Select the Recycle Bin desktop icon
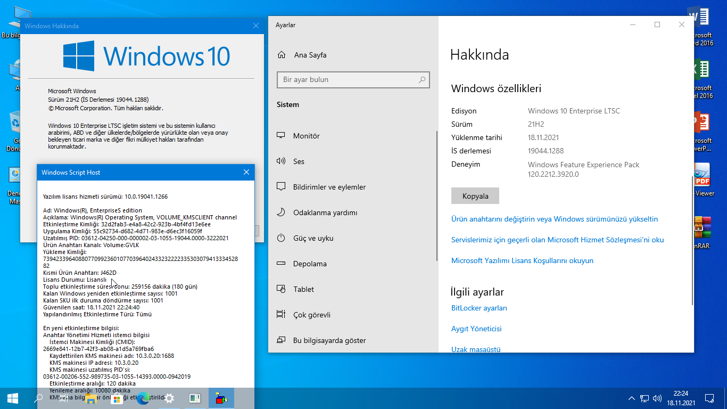The width and height of the screenshot is (727, 409). (14, 130)
